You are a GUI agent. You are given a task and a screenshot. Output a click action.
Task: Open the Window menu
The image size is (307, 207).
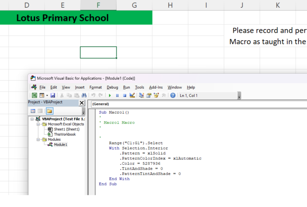[x=175, y=87]
